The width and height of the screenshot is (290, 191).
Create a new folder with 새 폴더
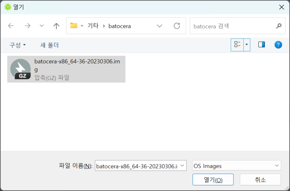pos(50,45)
